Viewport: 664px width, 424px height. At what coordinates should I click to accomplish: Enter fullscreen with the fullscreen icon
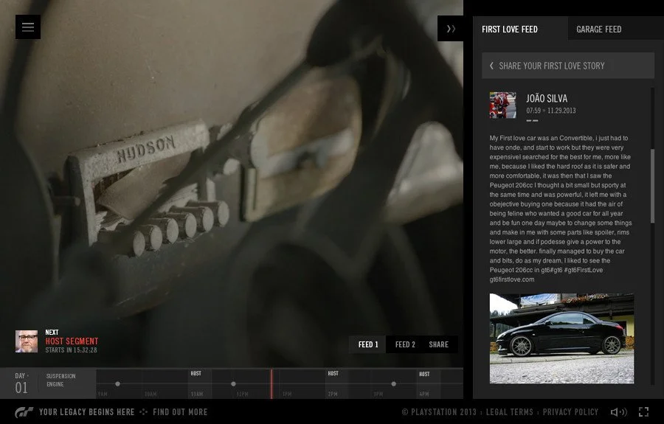coord(643,412)
